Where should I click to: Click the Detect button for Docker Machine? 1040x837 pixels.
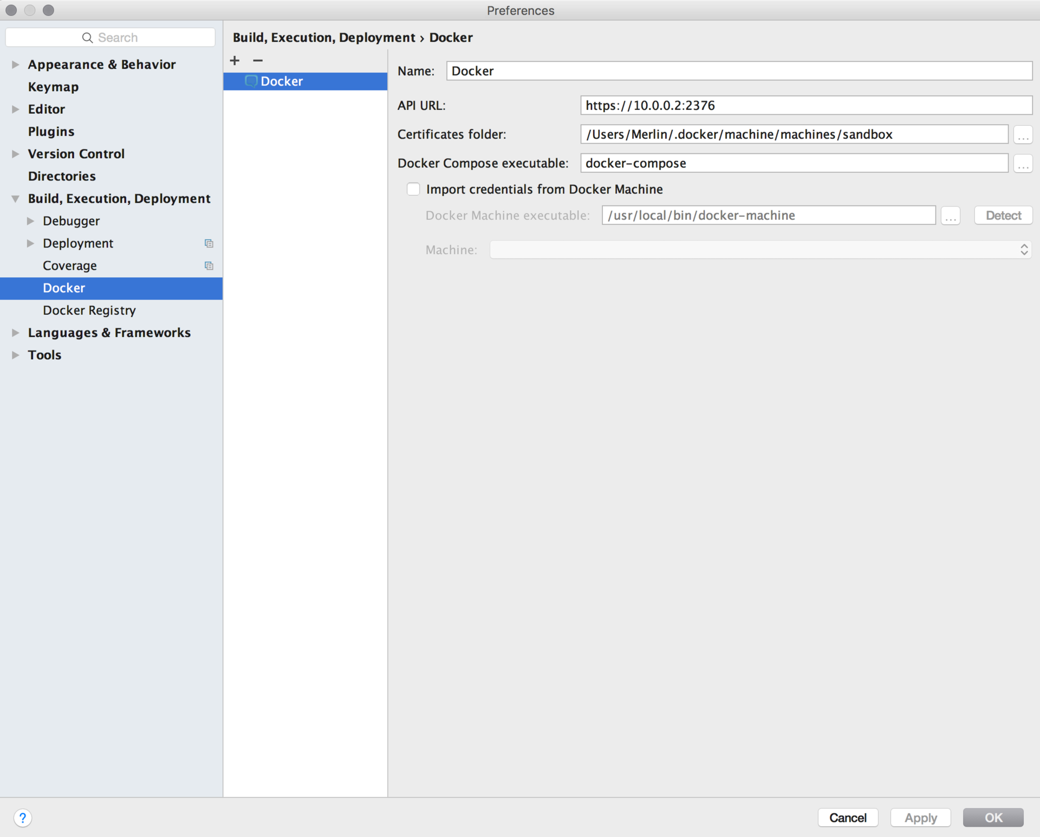coord(1003,215)
